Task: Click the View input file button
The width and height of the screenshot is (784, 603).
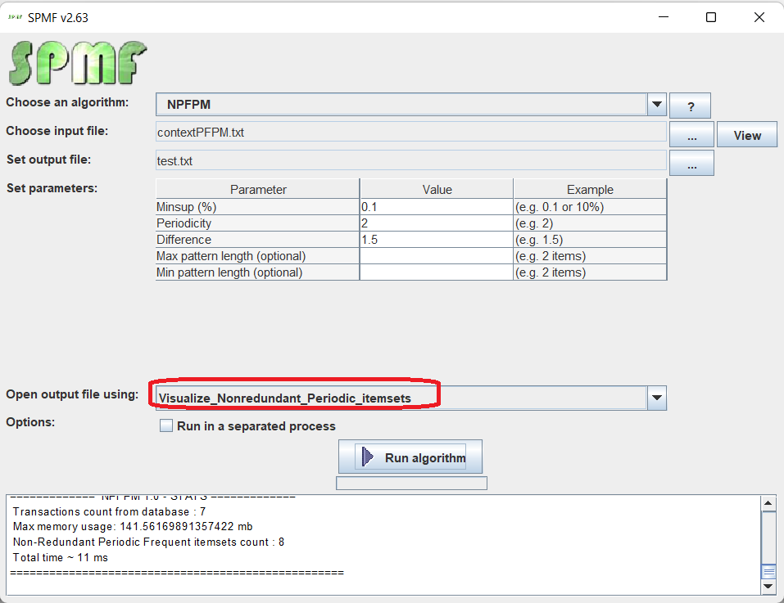Action: [746, 135]
